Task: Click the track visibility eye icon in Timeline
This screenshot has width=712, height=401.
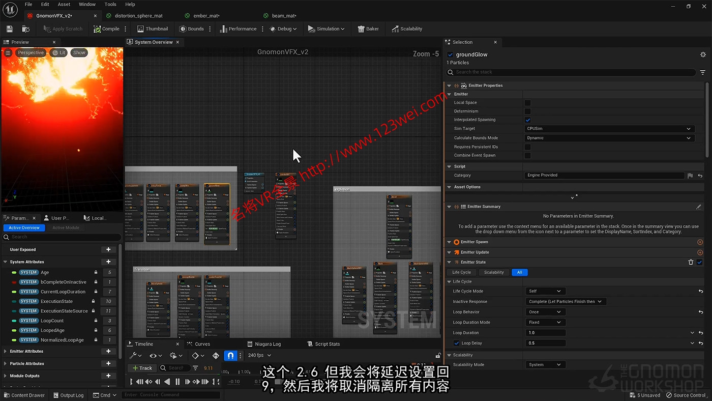Action: [x=154, y=356]
